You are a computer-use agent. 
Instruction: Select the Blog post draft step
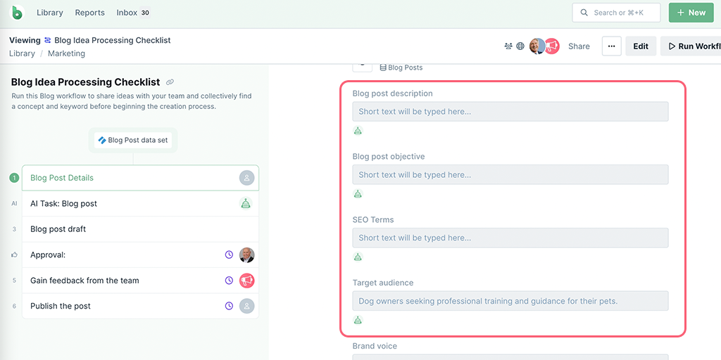[x=140, y=229]
